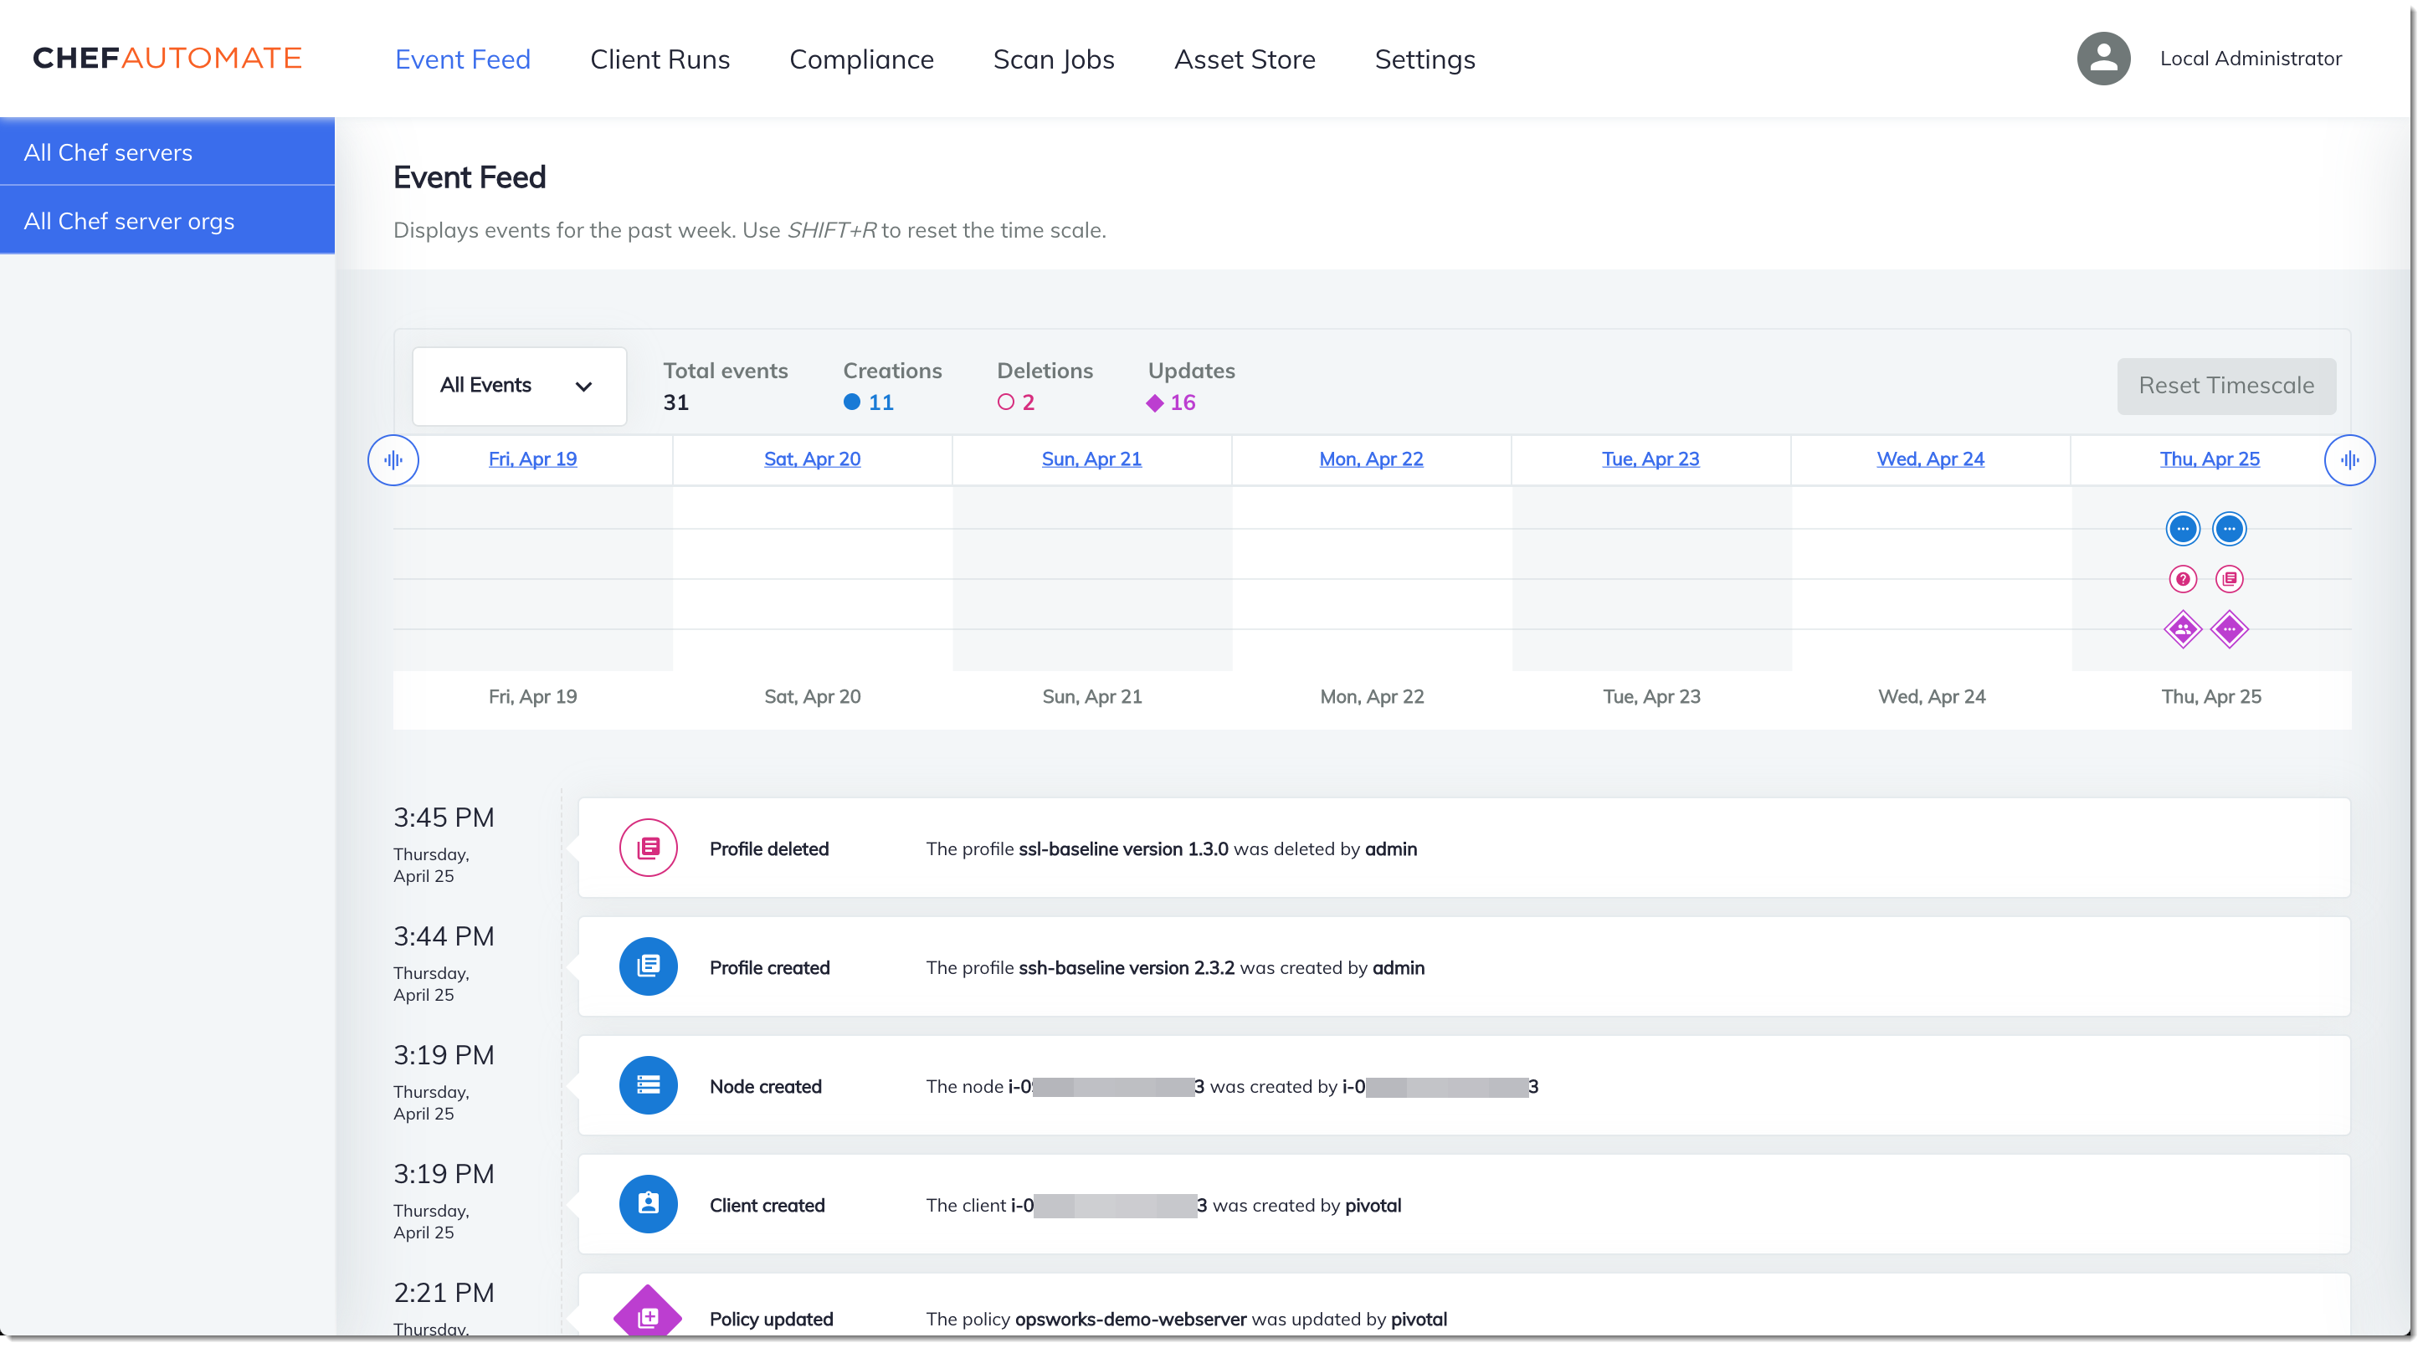
Task: Open the Settings tab
Action: (x=1425, y=59)
